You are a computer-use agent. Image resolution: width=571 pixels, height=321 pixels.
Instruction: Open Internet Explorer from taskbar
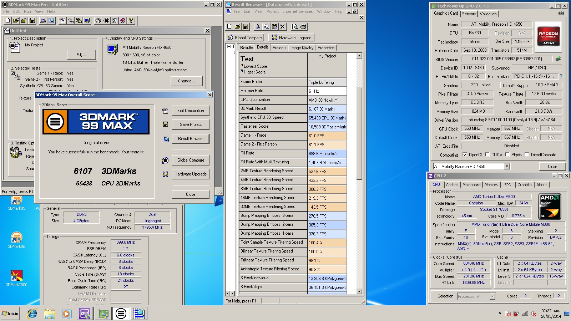pyautogui.click(x=32, y=314)
